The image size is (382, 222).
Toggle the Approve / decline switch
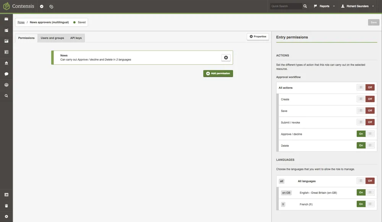pos(366,134)
